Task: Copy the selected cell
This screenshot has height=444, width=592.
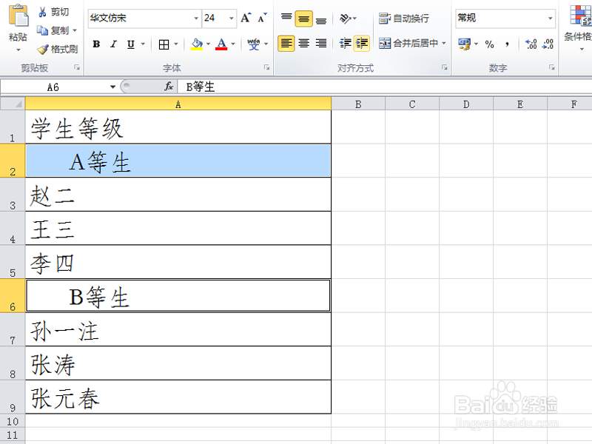Action: pyautogui.click(x=53, y=30)
